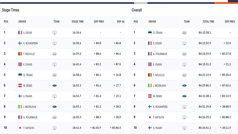The width and height of the screenshot is (238, 134).
Task: Click the Irish flag beside J. McErlean in Stage Times
Action: (20, 107)
